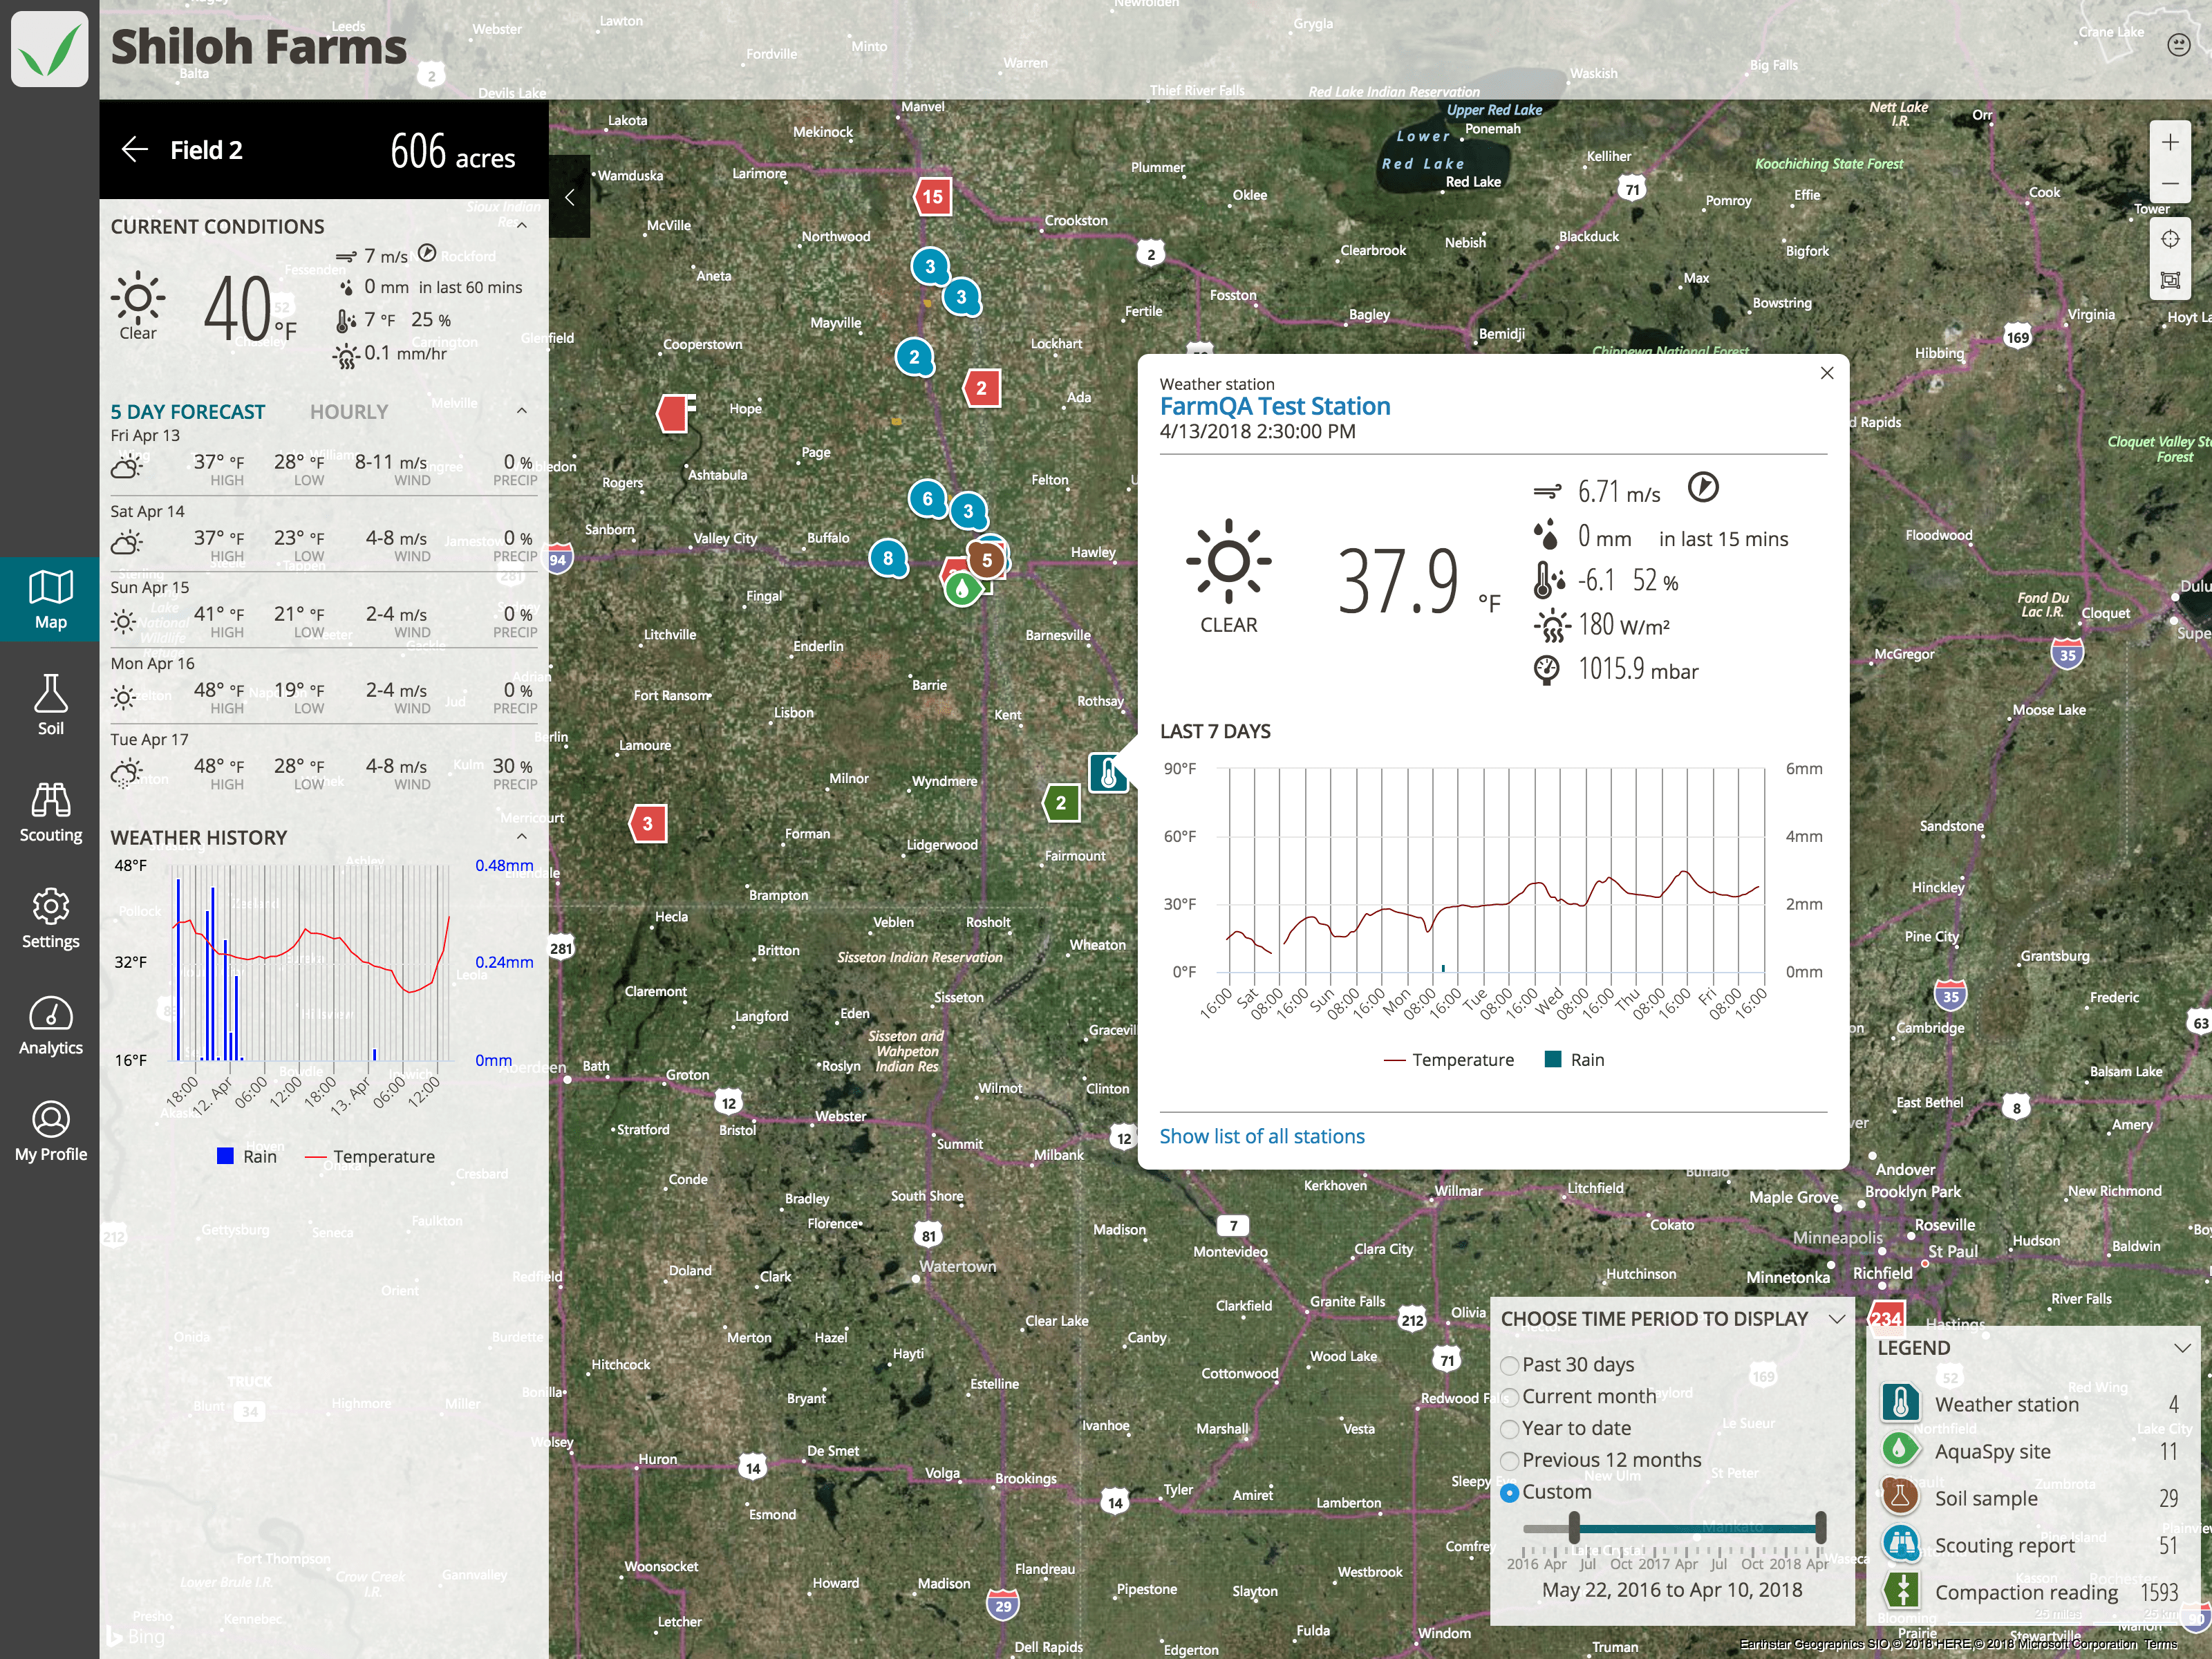This screenshot has height=1659, width=2212.
Task: Click the Map navigation icon in sidebar
Action: coord(49,592)
